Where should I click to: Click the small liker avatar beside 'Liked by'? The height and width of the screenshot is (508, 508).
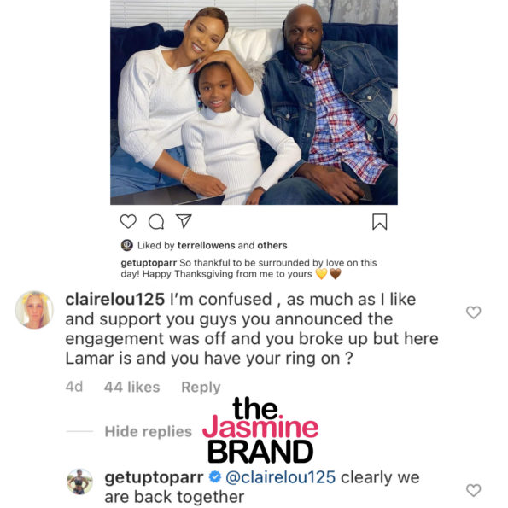(x=127, y=245)
